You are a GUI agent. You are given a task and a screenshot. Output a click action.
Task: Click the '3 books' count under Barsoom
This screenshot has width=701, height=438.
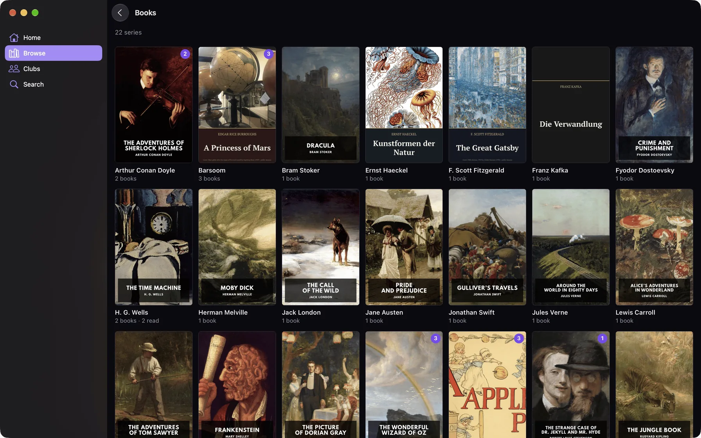tap(209, 179)
